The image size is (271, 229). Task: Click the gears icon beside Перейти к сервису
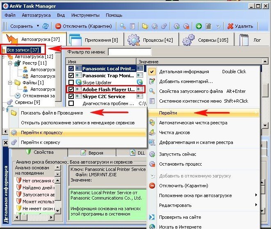point(14,142)
